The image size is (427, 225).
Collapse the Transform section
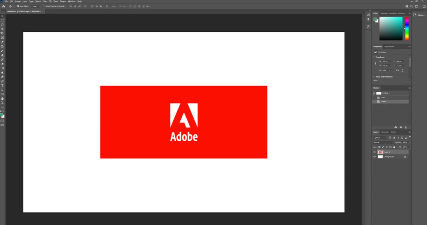coord(374,57)
